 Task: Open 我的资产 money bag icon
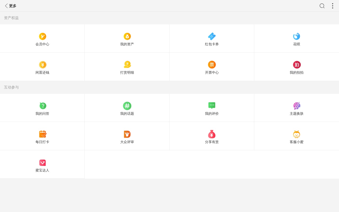click(127, 36)
